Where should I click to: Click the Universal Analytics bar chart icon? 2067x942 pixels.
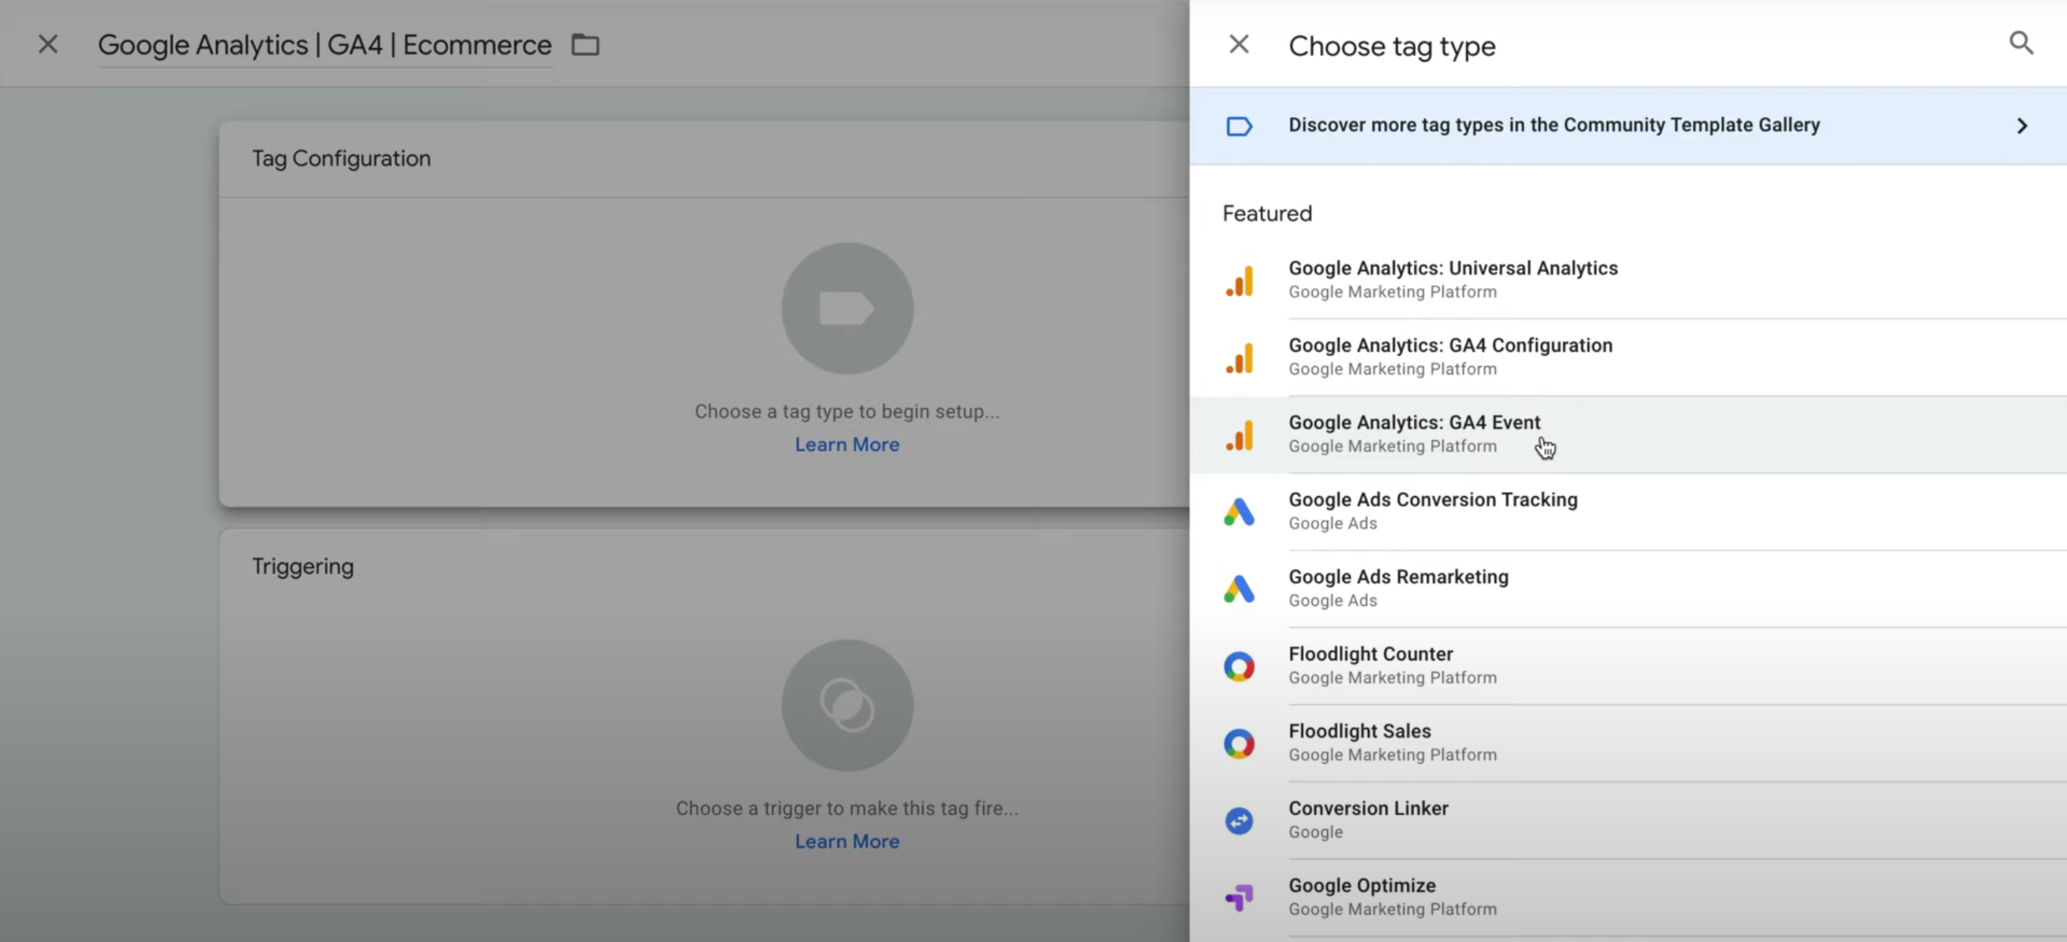[1240, 281]
